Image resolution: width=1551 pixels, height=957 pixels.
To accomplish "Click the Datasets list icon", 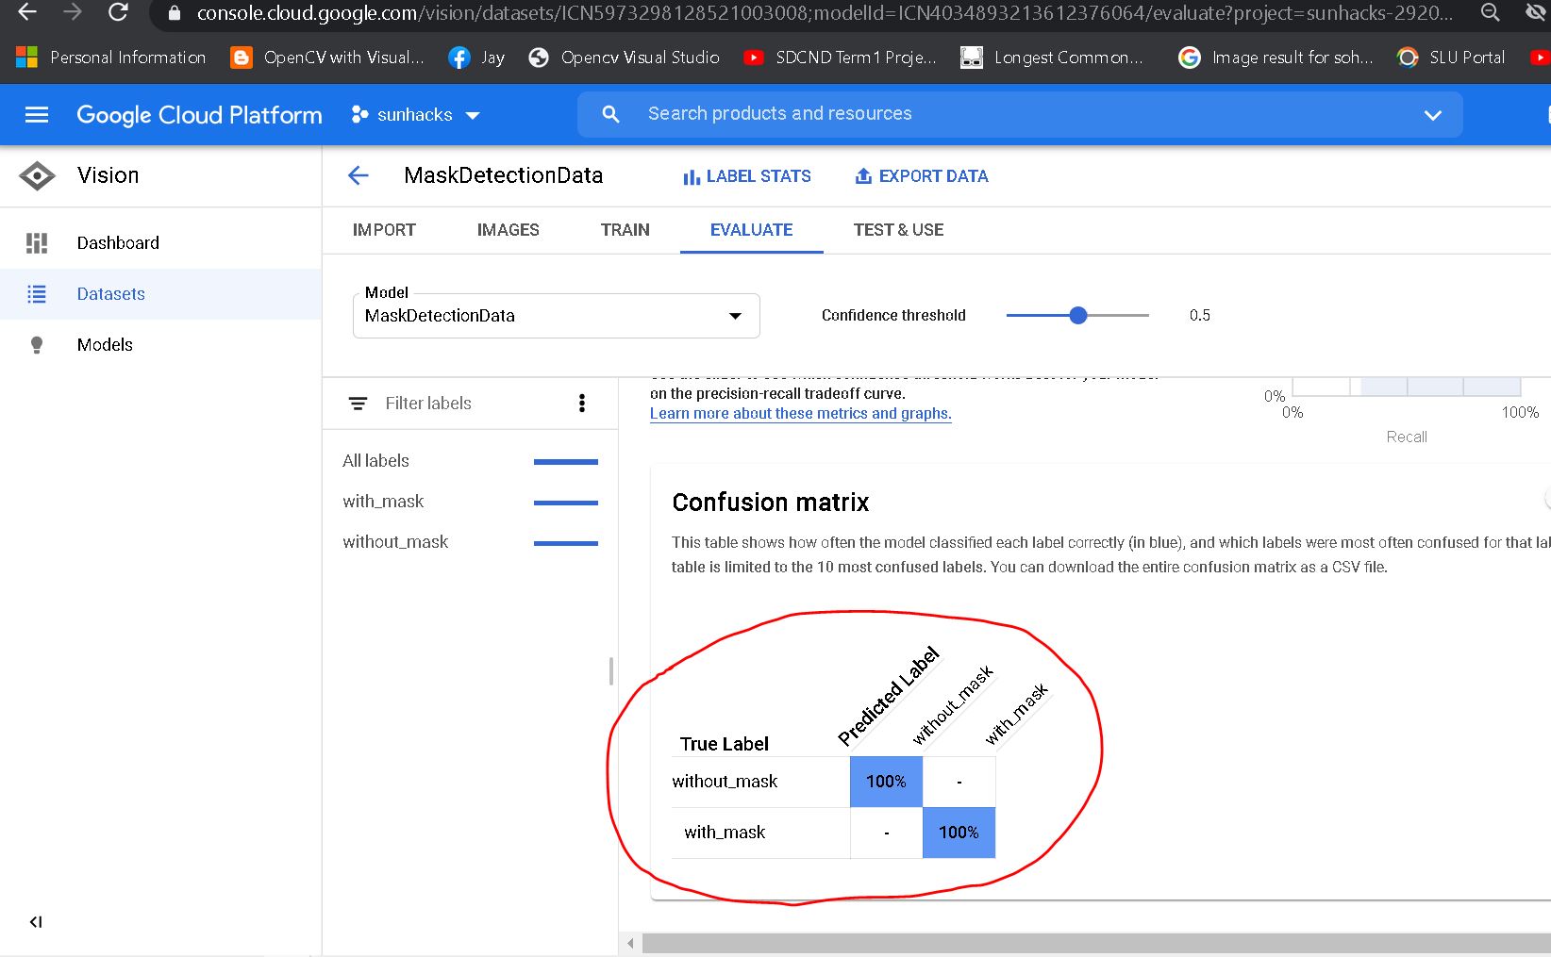I will click(x=37, y=294).
